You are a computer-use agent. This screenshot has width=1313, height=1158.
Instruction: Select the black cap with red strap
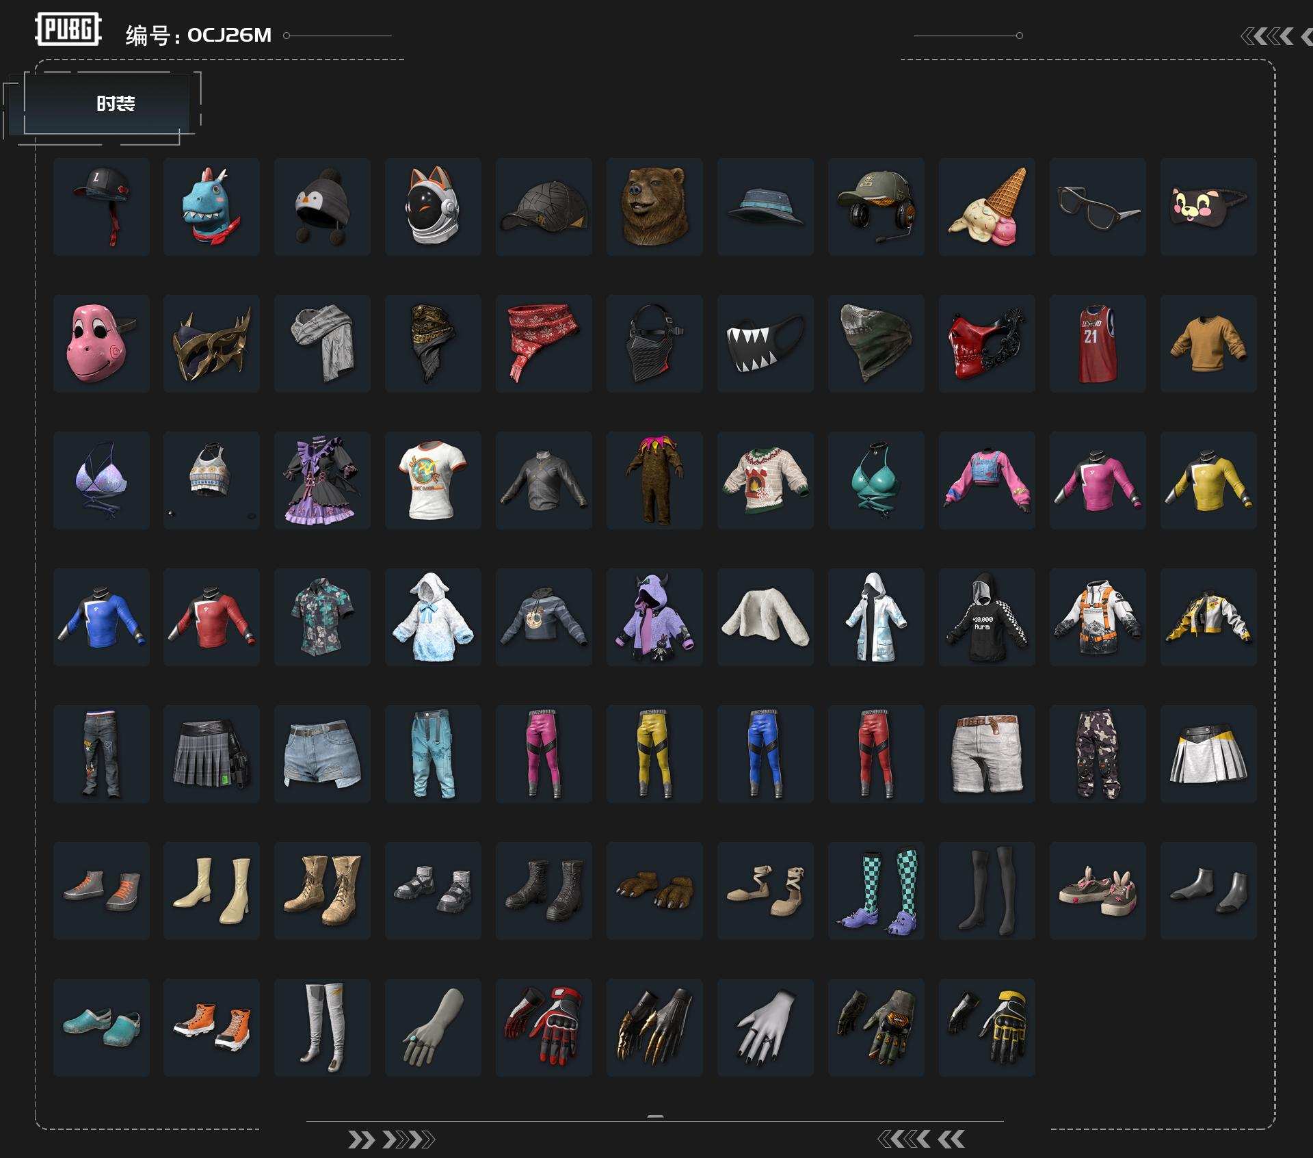101,207
